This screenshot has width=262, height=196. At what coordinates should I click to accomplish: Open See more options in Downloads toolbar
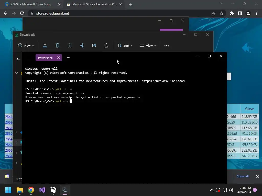coord(166,45)
